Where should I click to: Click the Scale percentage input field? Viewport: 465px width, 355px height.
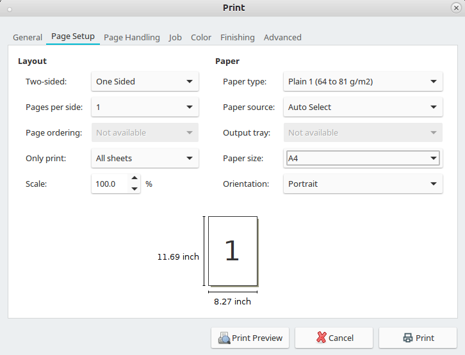[110, 184]
